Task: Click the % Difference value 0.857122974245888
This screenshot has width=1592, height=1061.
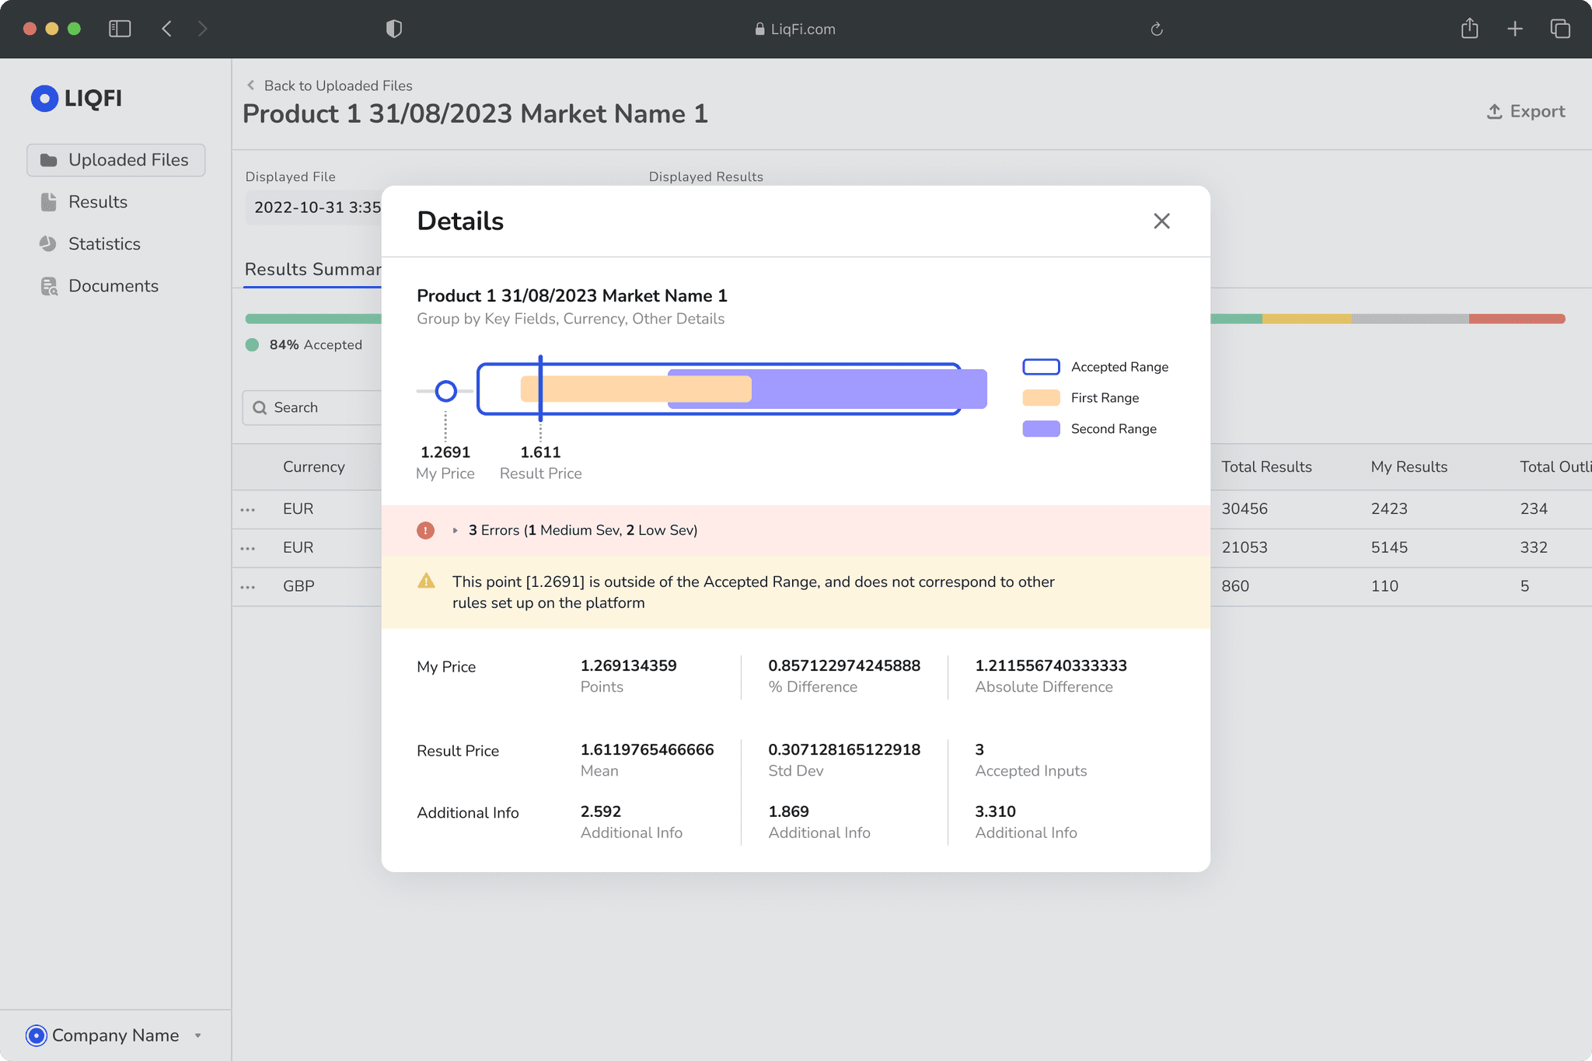Action: (x=844, y=665)
